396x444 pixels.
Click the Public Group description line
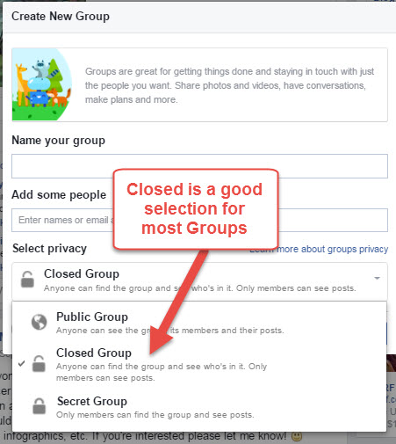pos(170,331)
